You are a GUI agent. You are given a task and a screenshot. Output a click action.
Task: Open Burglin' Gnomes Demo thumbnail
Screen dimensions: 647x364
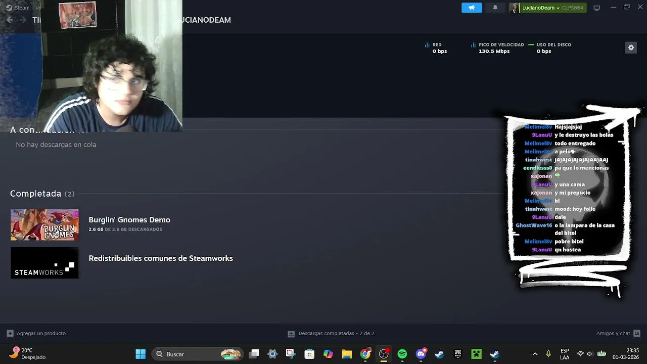click(x=44, y=224)
